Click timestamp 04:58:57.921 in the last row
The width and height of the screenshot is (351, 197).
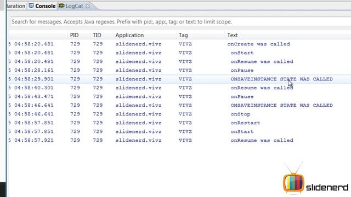34,140
